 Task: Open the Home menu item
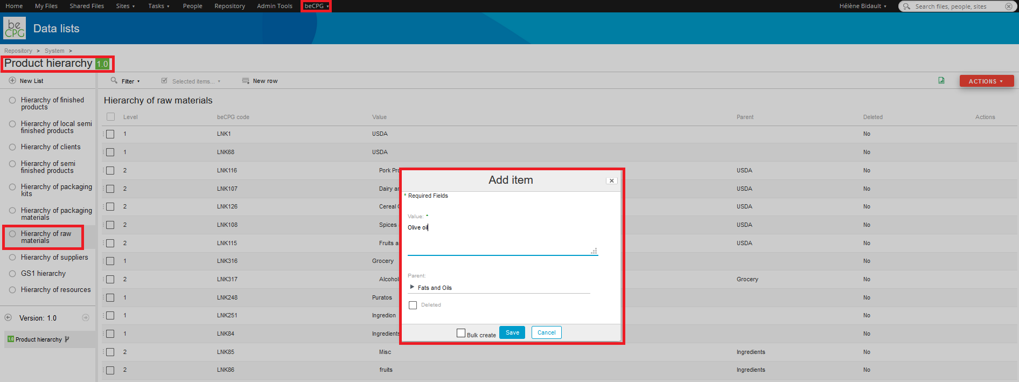(14, 6)
